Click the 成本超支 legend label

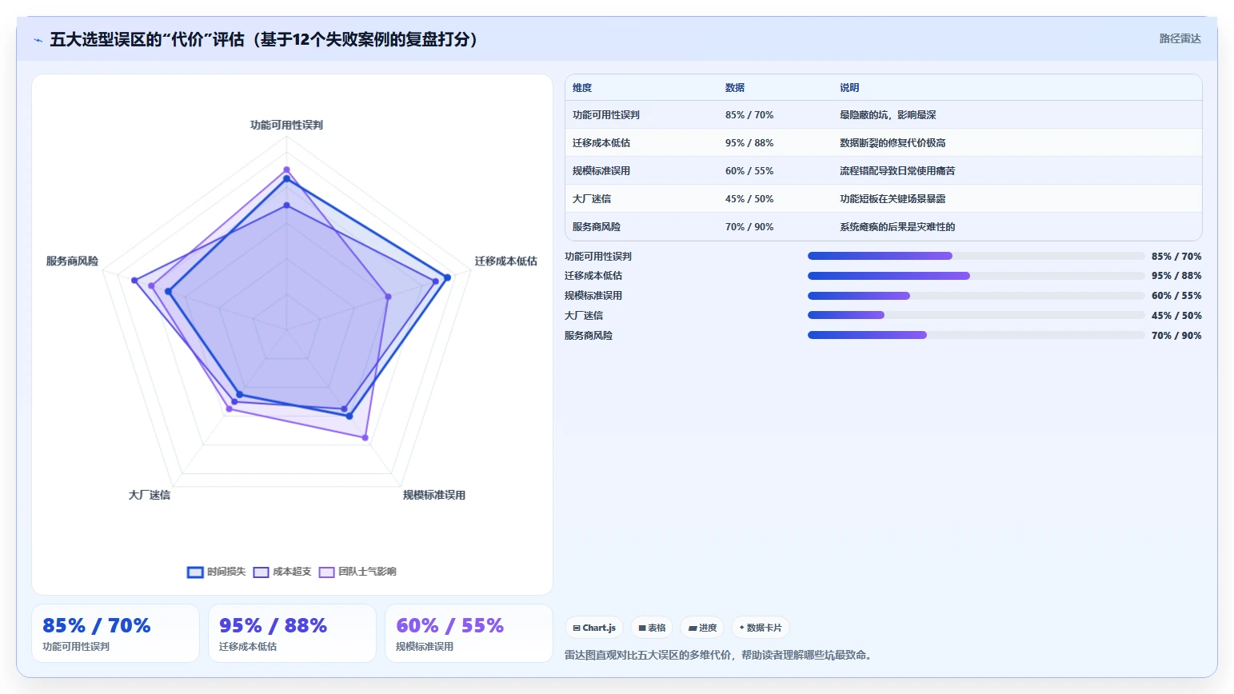pos(292,572)
